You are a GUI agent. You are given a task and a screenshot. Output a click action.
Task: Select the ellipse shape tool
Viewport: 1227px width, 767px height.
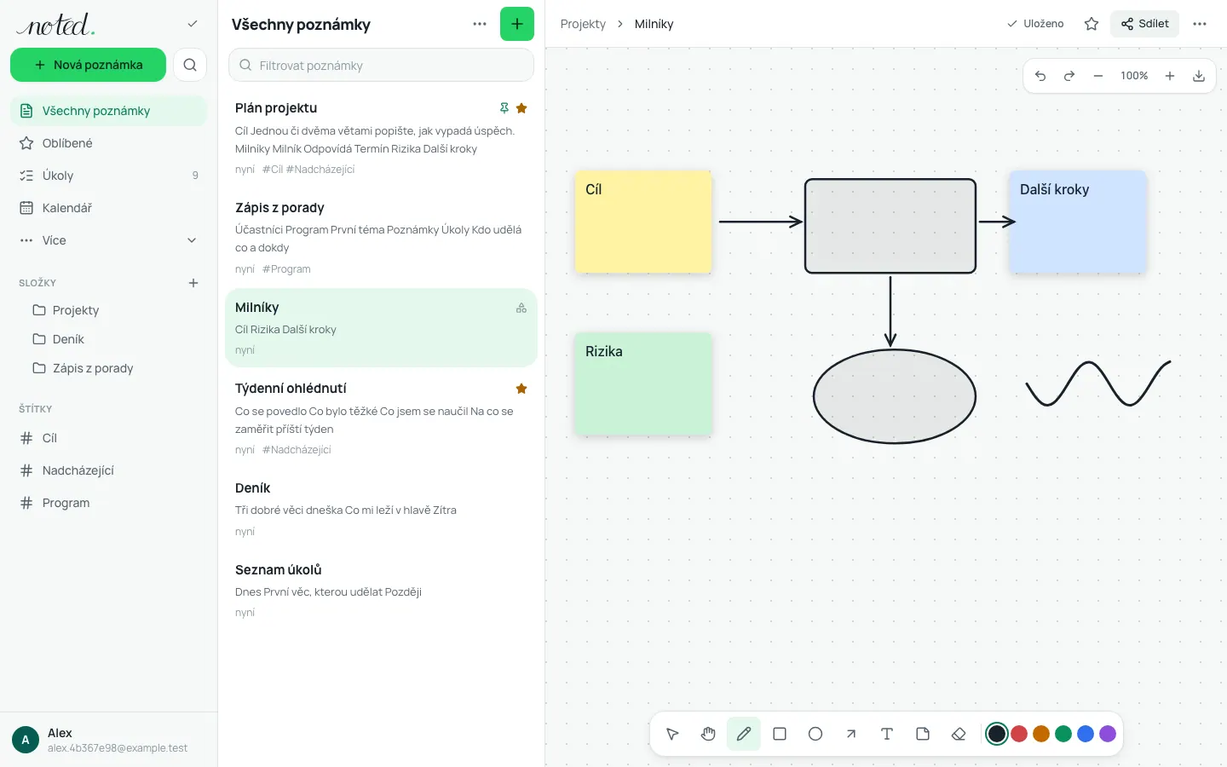[x=815, y=734]
